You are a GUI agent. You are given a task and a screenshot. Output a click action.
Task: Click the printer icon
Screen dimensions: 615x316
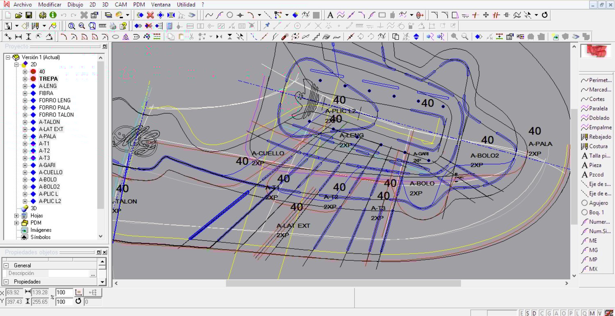[x=113, y=26]
